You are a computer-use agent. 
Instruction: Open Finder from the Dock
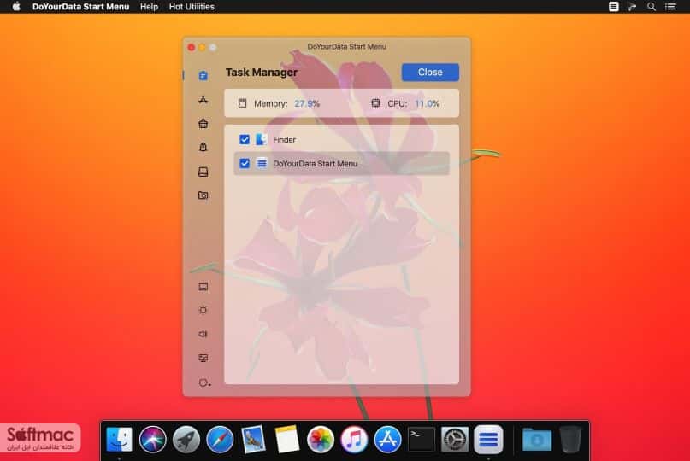tap(119, 439)
